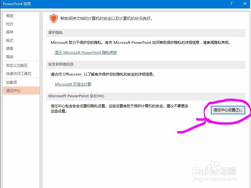Click the Microsoft 致力于保护您的隐私 paragraph
The image size is (251, 188).
140,43
